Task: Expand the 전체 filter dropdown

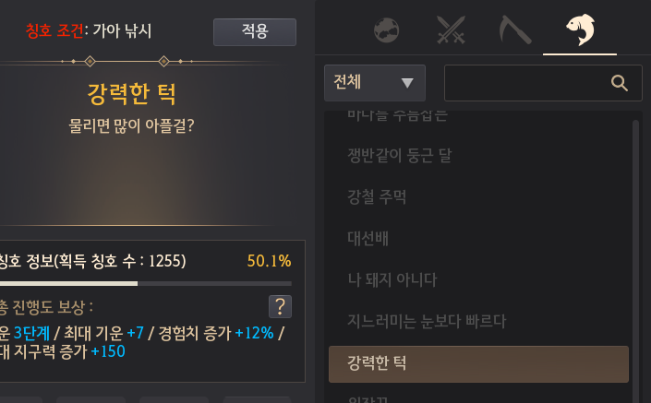Action: coord(375,82)
